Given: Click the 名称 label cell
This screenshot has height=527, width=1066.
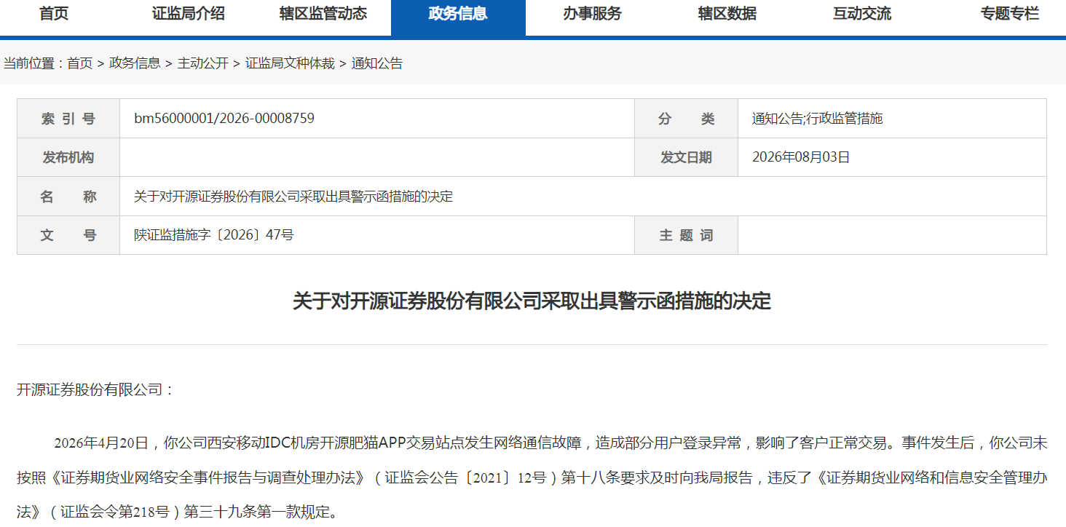Looking at the screenshot, I should (x=68, y=197).
